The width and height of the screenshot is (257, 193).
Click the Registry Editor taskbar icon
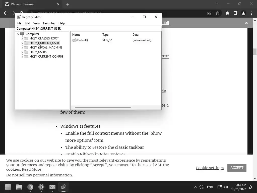click(63, 187)
